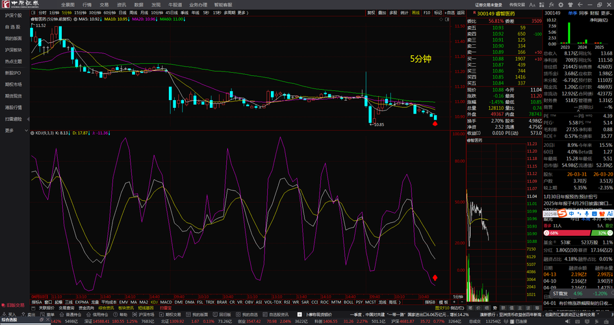Open 帮助 in bottom toolbar
Screen dimensions: 614x325
(120, 315)
